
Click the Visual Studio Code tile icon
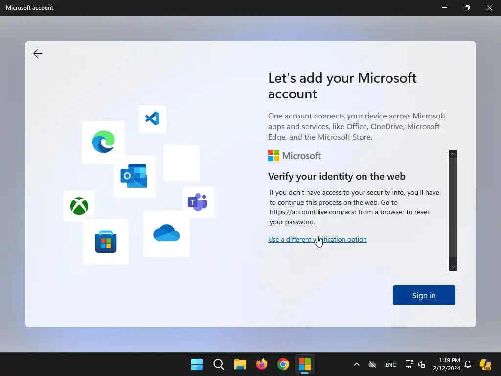[153, 118]
